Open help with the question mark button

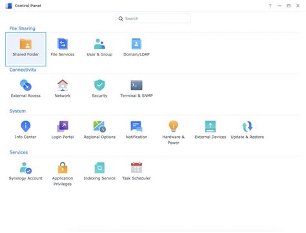270,6
